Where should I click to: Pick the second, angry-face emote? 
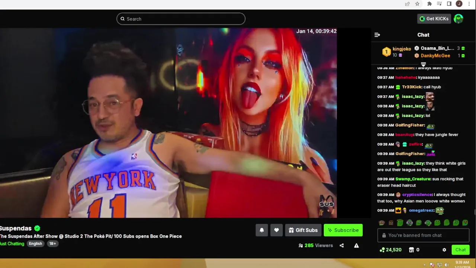[x=391, y=223]
